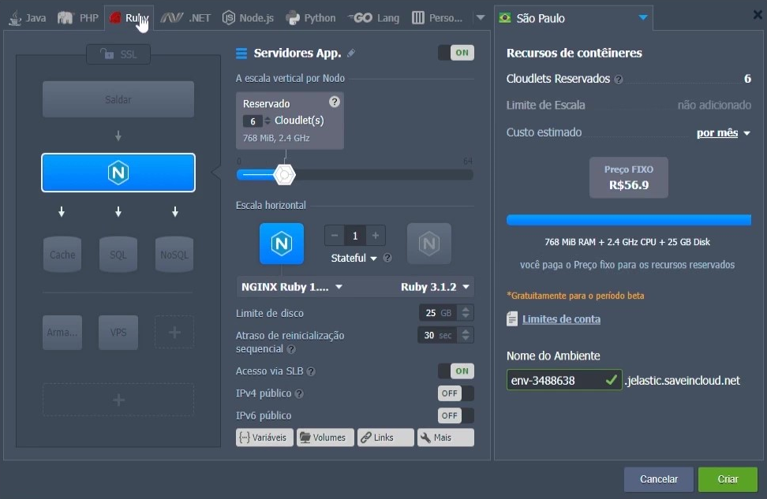The height and width of the screenshot is (499, 767).
Task: Open the Reservado help question mark
Action: 334,102
